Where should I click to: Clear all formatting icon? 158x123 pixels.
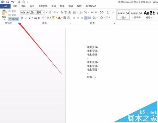[x=62, y=13]
